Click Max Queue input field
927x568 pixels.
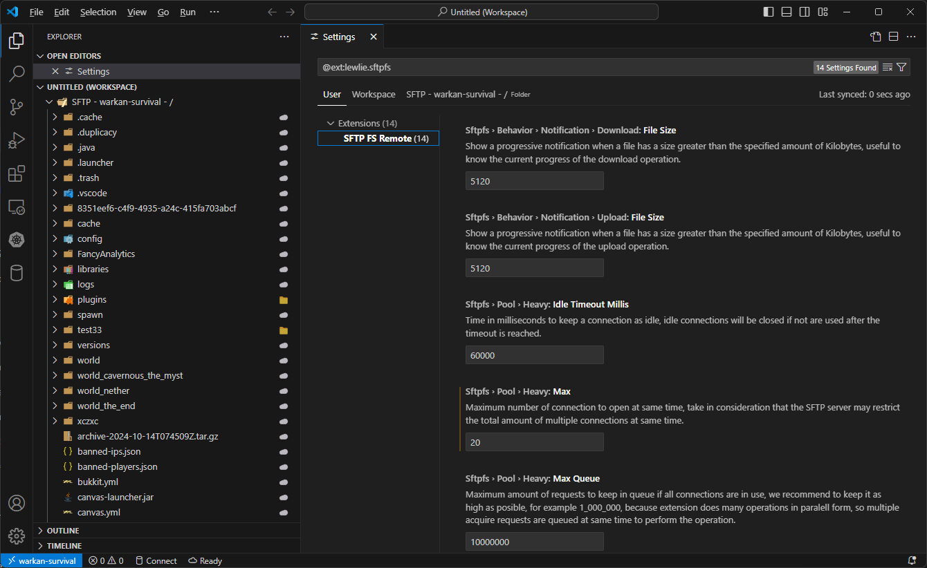coord(535,542)
